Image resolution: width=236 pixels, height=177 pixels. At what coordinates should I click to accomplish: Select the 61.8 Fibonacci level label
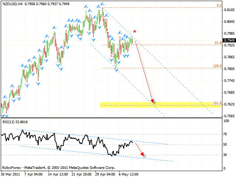(218, 43)
